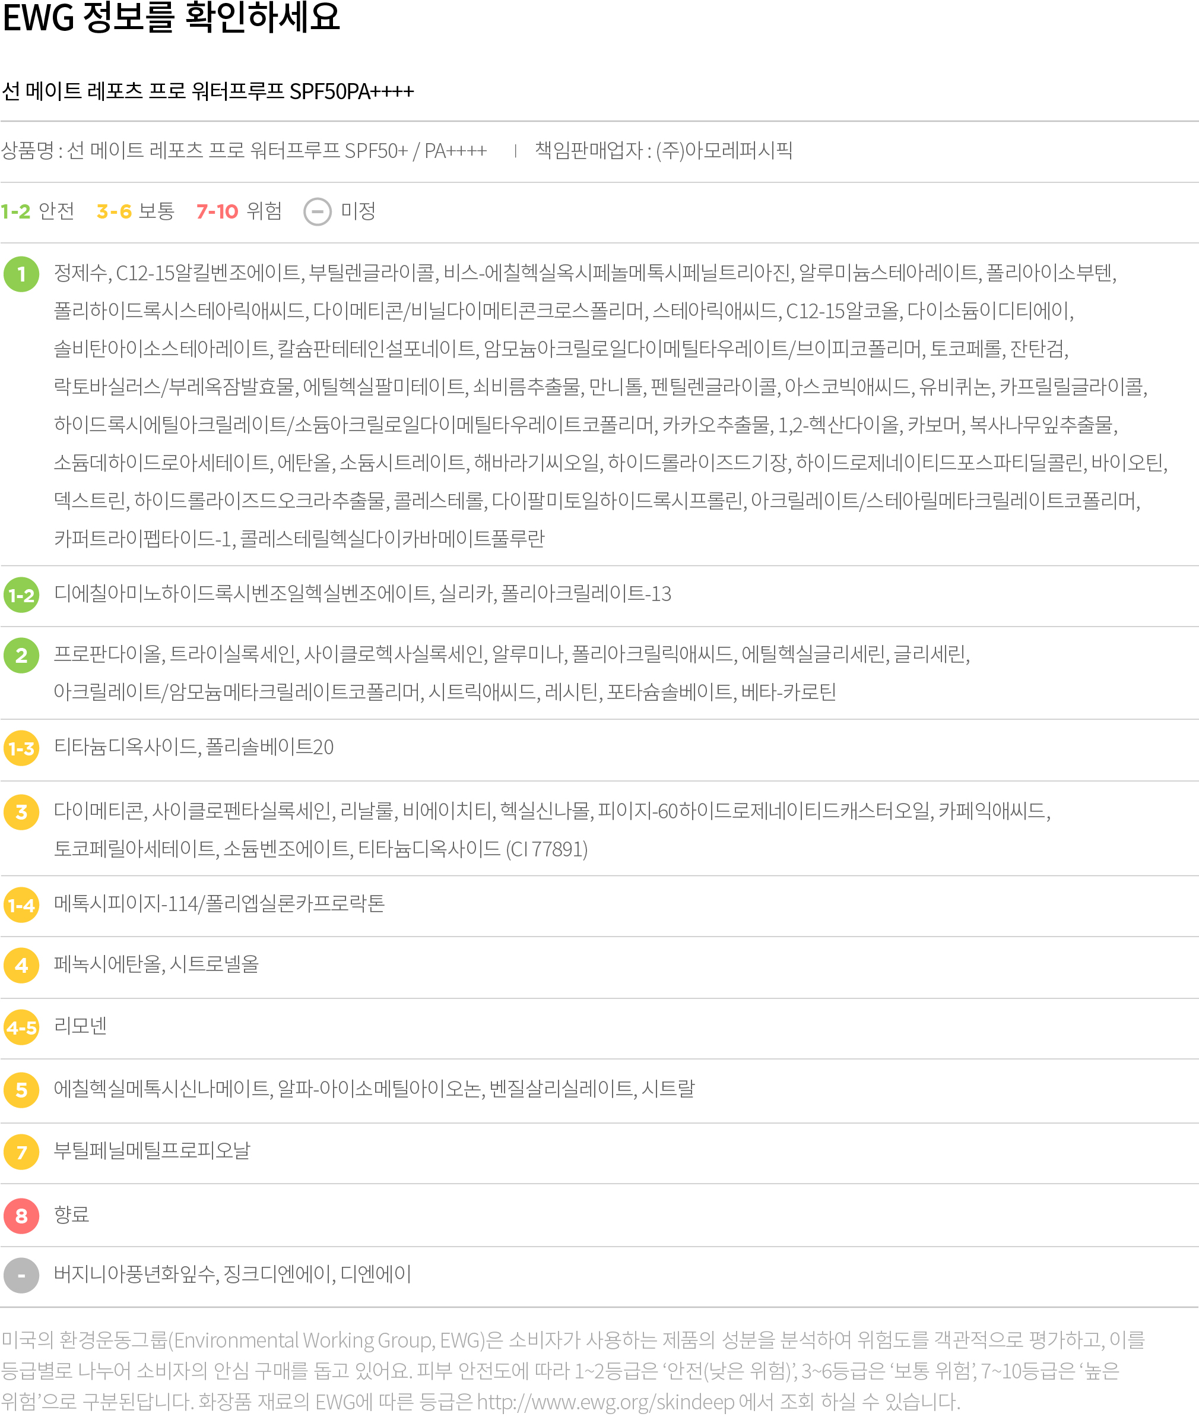Click ingredient 리모넨

pos(80,1026)
